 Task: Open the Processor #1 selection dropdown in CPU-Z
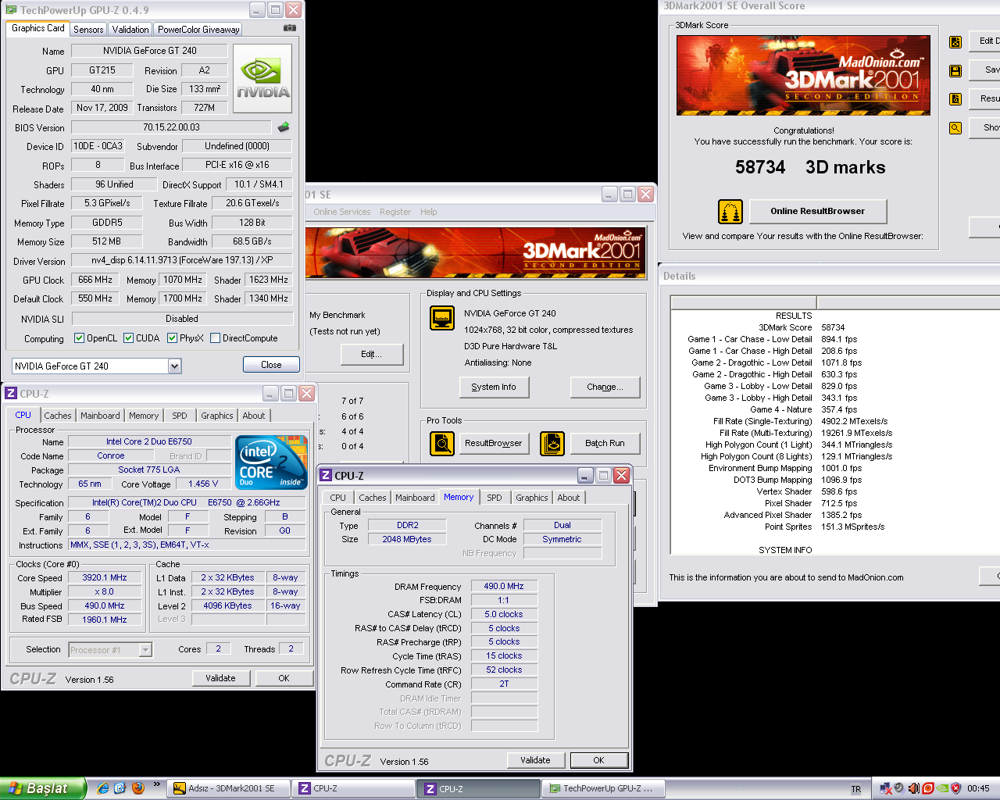(145, 649)
